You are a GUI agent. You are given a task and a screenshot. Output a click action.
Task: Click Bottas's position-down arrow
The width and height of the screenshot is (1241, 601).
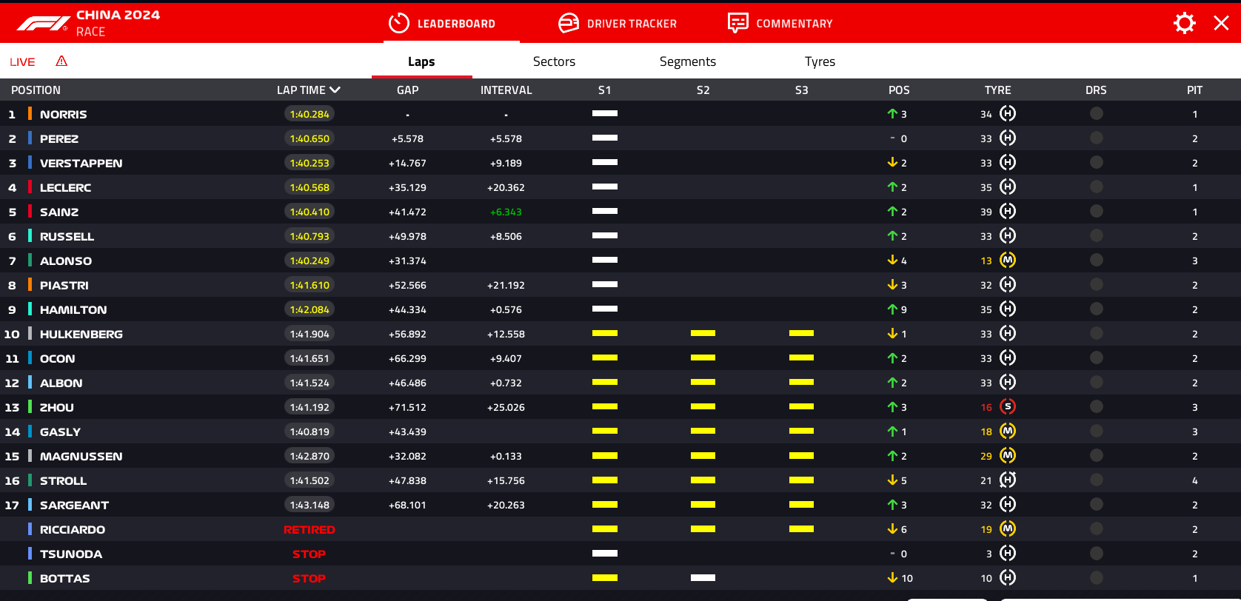[x=892, y=577]
